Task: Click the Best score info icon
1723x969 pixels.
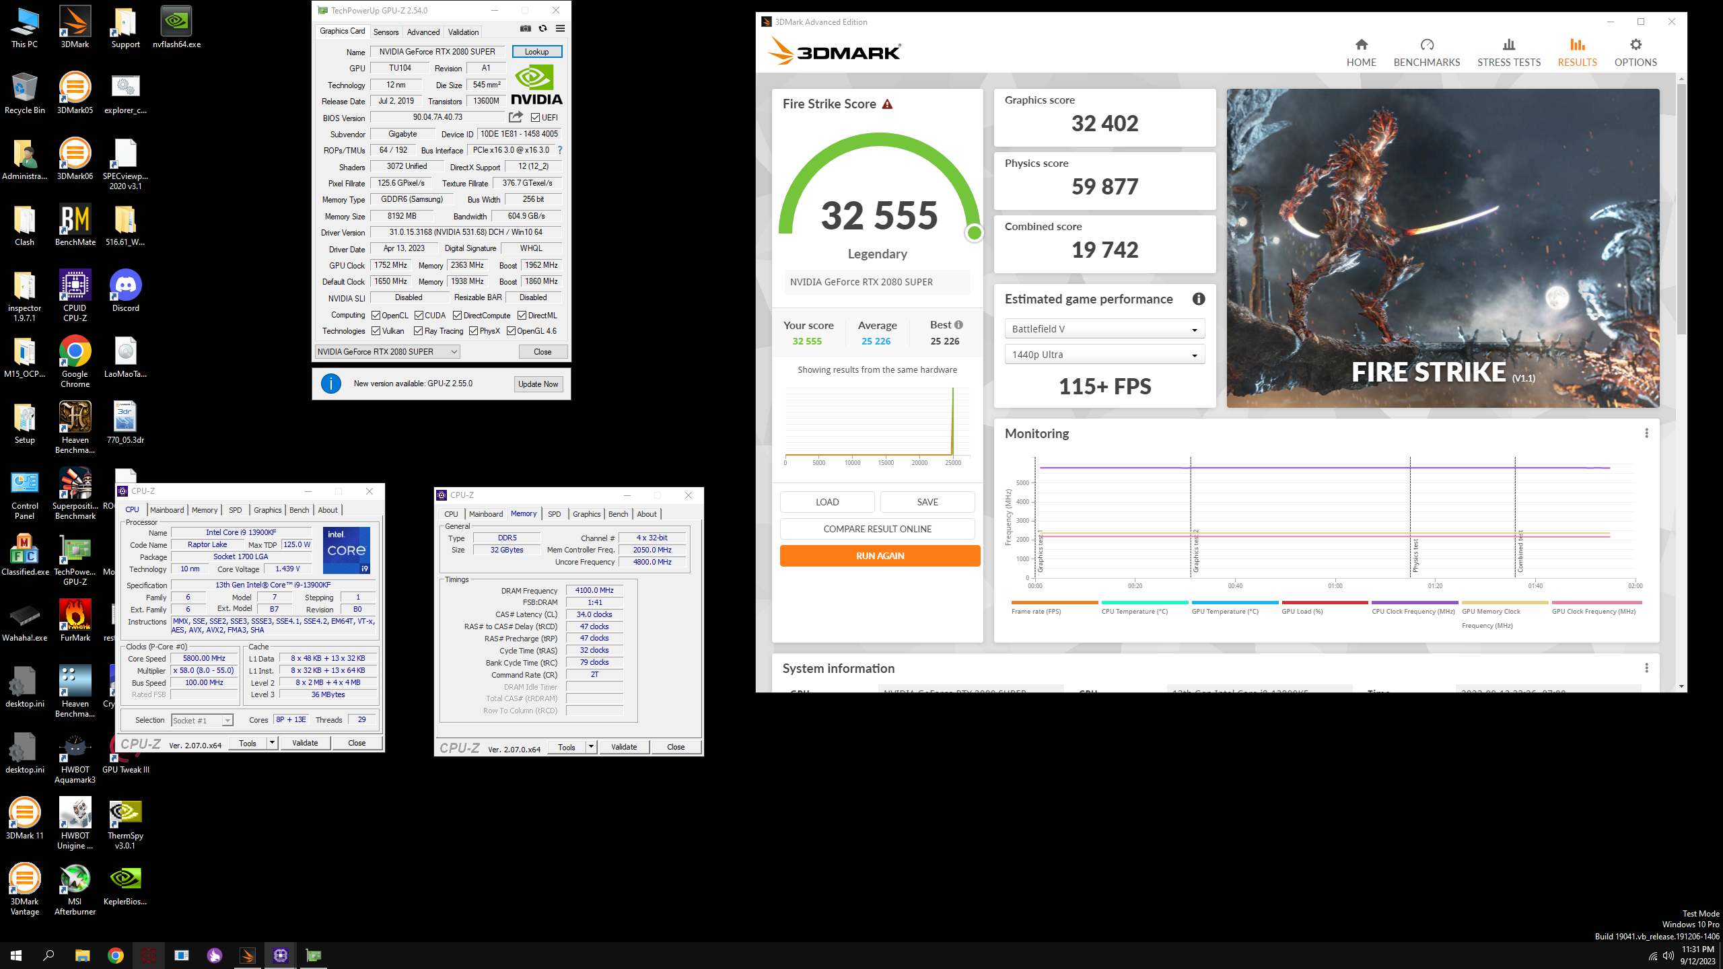Action: point(958,325)
